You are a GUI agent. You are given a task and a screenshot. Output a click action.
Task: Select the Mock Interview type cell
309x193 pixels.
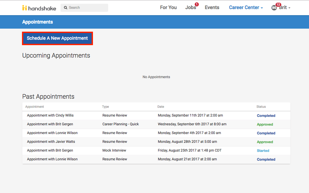pos(114,151)
